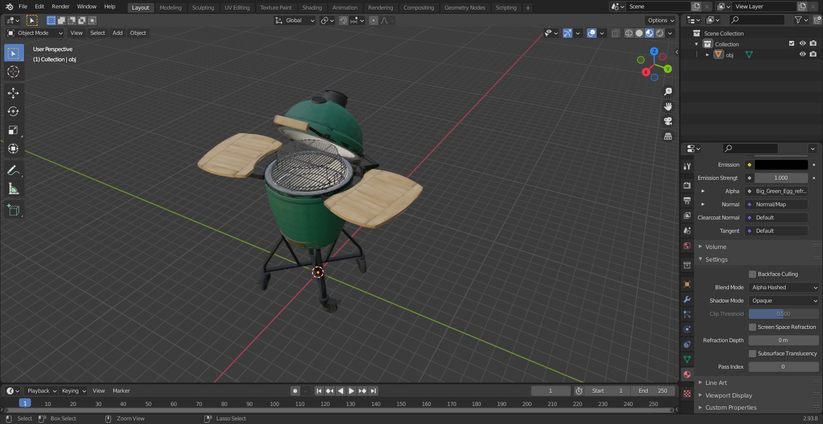
Task: Expand the Volume panel
Action: pyautogui.click(x=716, y=247)
